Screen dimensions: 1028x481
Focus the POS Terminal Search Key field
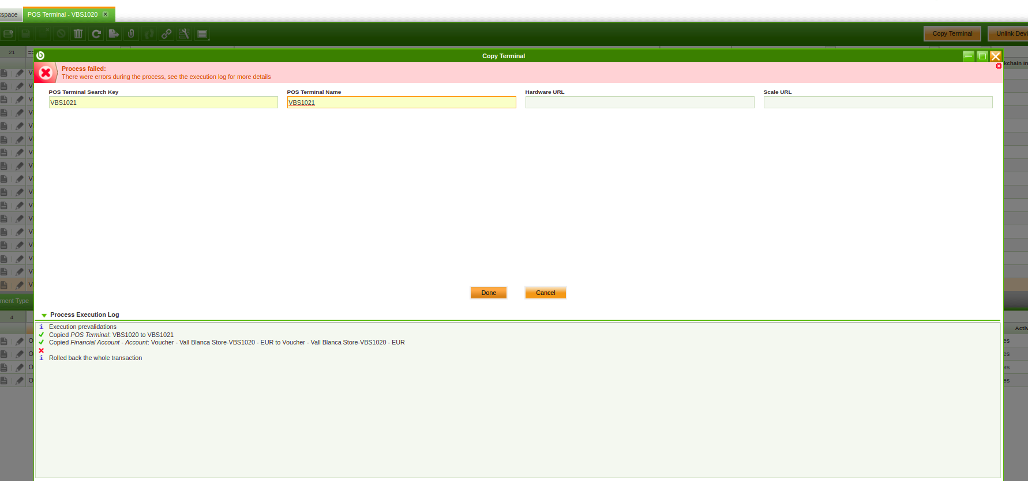(163, 103)
